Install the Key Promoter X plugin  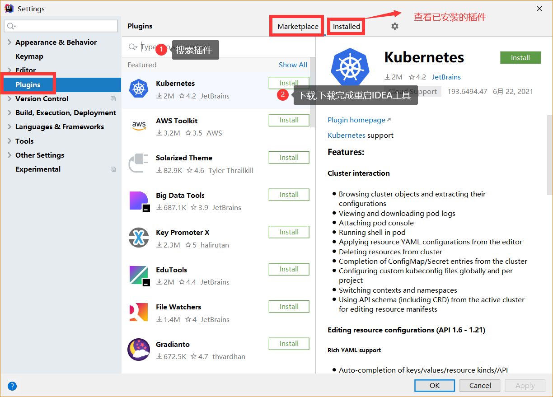pyautogui.click(x=289, y=232)
